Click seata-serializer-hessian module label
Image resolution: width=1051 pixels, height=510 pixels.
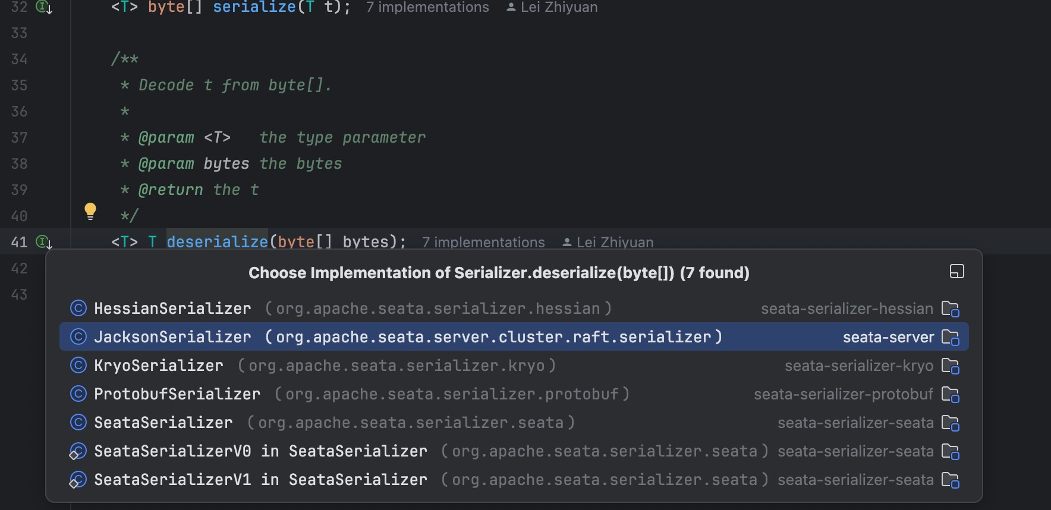847,308
